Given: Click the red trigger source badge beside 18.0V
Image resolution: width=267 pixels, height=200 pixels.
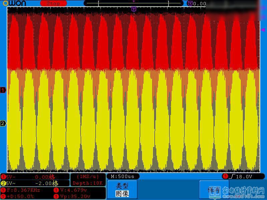Looking at the screenshot, I should pos(226,176).
